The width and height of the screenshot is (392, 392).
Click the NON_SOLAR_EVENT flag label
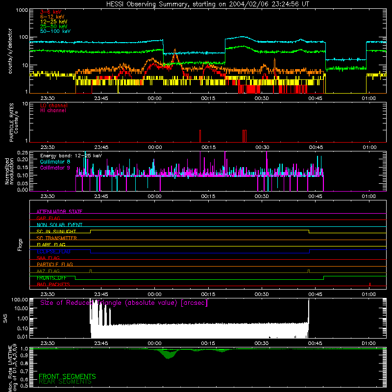59,225
